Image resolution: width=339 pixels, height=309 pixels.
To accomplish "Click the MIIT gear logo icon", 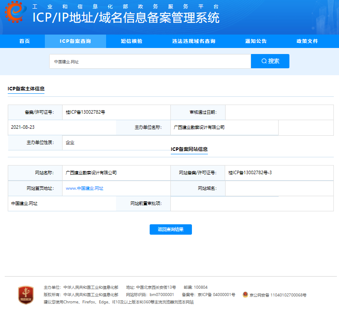I will [15, 12].
